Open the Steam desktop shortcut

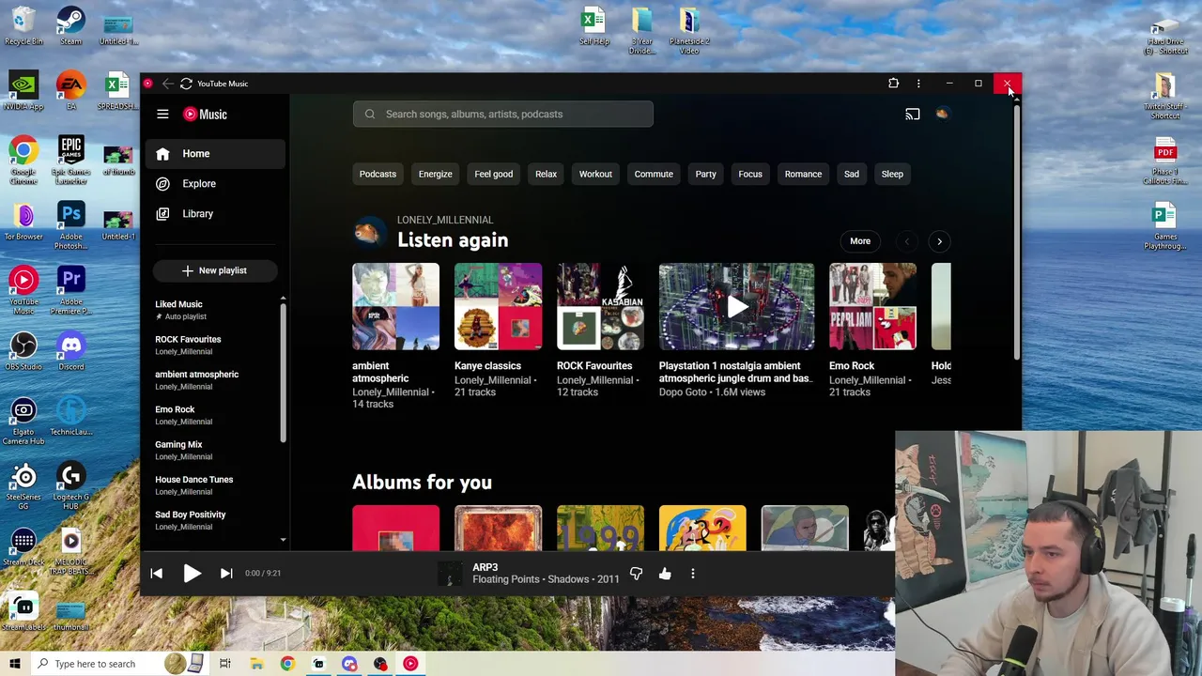pyautogui.click(x=70, y=26)
